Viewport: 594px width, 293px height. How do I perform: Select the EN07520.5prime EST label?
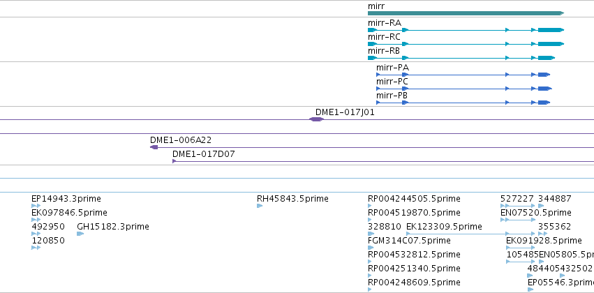pos(535,213)
